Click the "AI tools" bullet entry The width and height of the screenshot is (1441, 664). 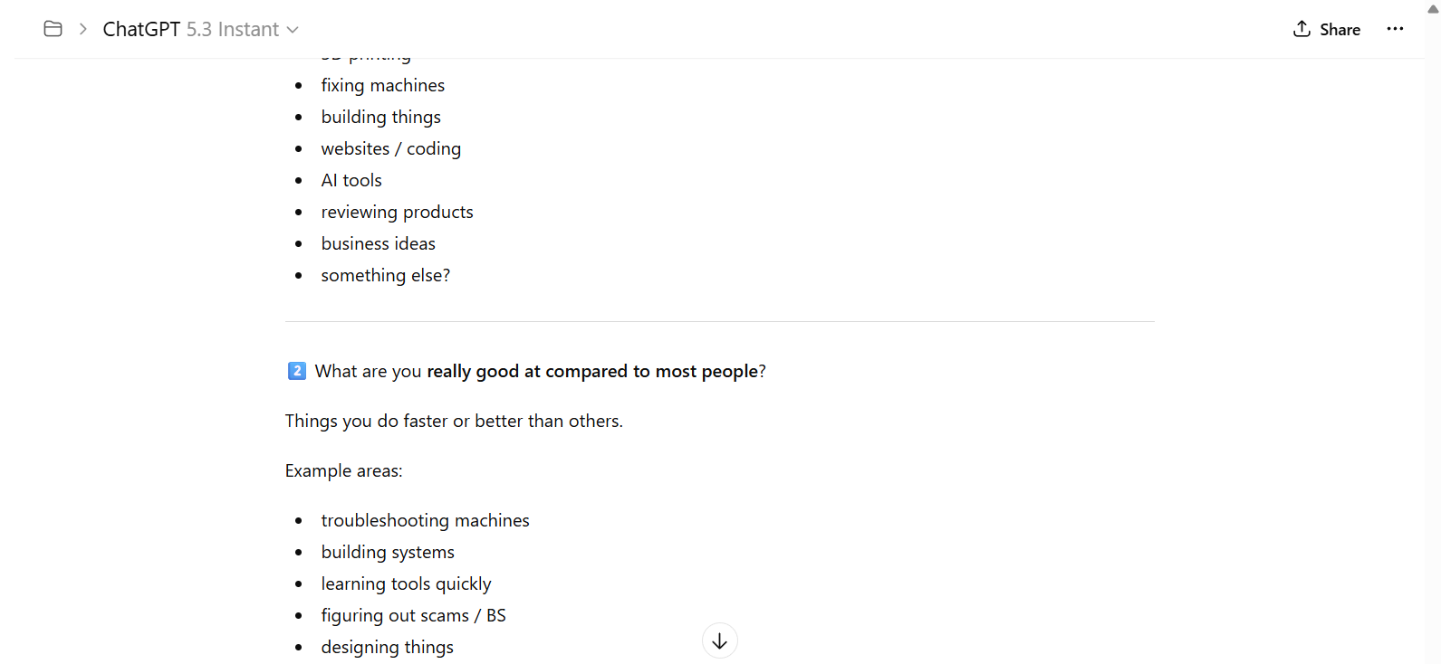pyautogui.click(x=351, y=180)
